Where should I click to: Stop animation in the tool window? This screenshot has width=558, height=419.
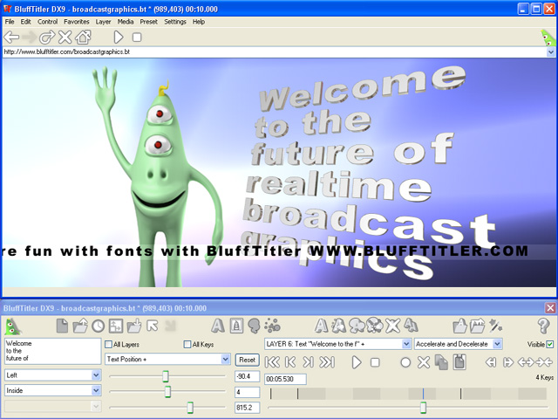(x=375, y=363)
